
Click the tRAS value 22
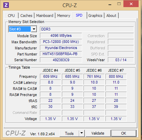coord(50,100)
